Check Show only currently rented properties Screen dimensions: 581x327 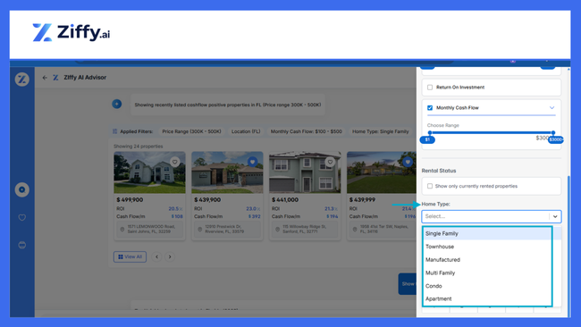click(430, 186)
